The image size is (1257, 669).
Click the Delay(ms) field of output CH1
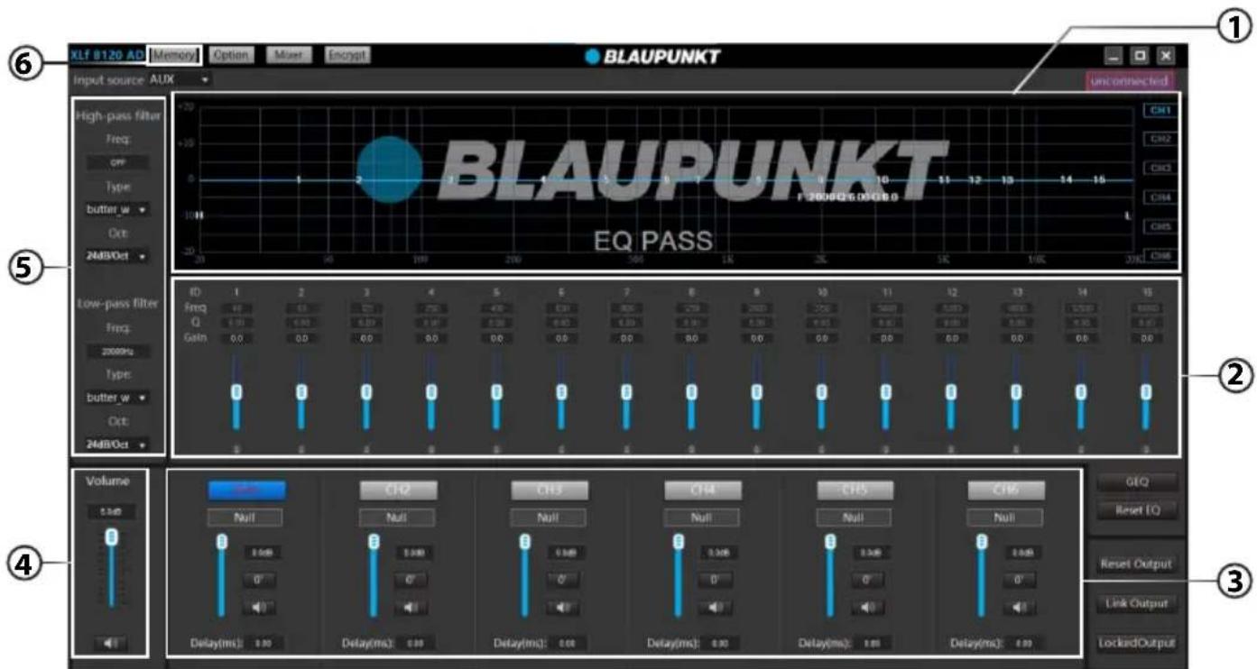(263, 644)
